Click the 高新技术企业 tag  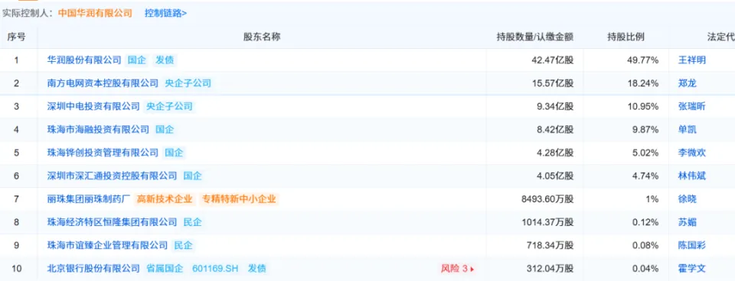[x=165, y=199]
